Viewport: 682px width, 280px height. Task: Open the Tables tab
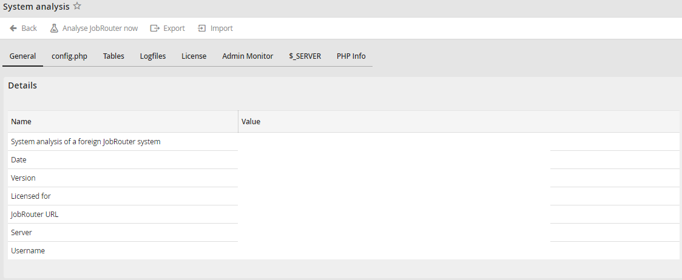click(x=113, y=56)
